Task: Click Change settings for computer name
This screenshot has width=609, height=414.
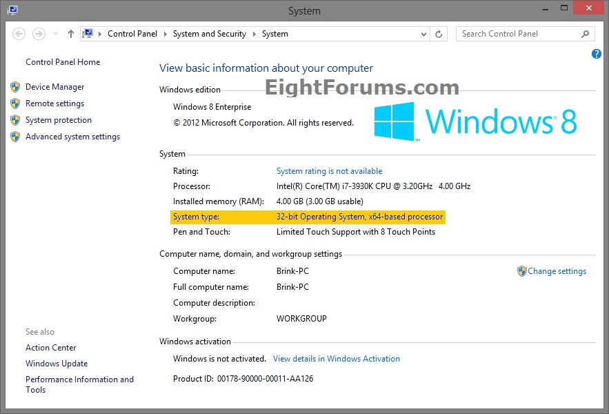Action: pos(557,271)
